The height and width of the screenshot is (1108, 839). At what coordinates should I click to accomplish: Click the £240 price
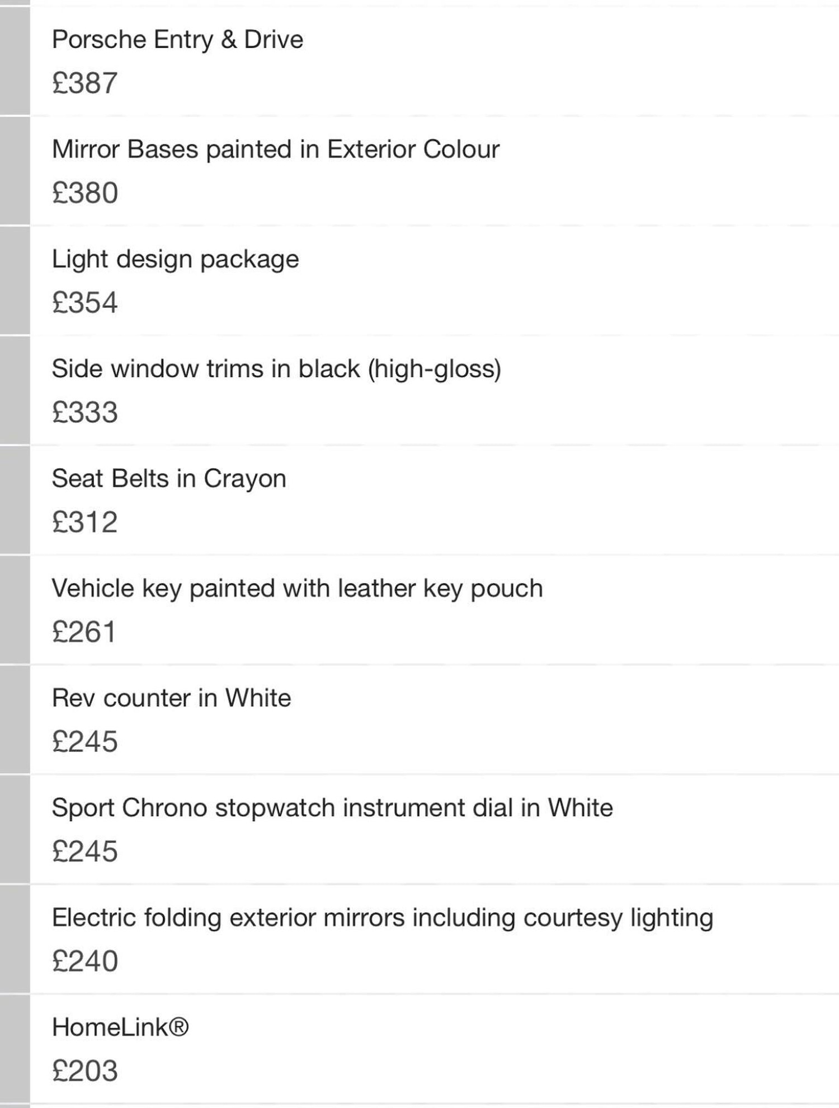(84, 961)
